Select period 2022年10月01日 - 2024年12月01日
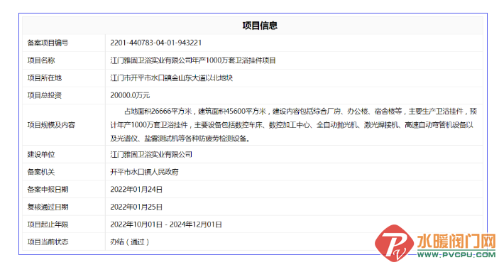The image size is (499, 265). 166,225
